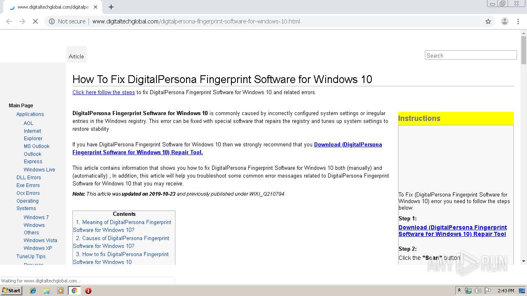Open the Applications sidebar link
The width and height of the screenshot is (527, 296).
30,114
